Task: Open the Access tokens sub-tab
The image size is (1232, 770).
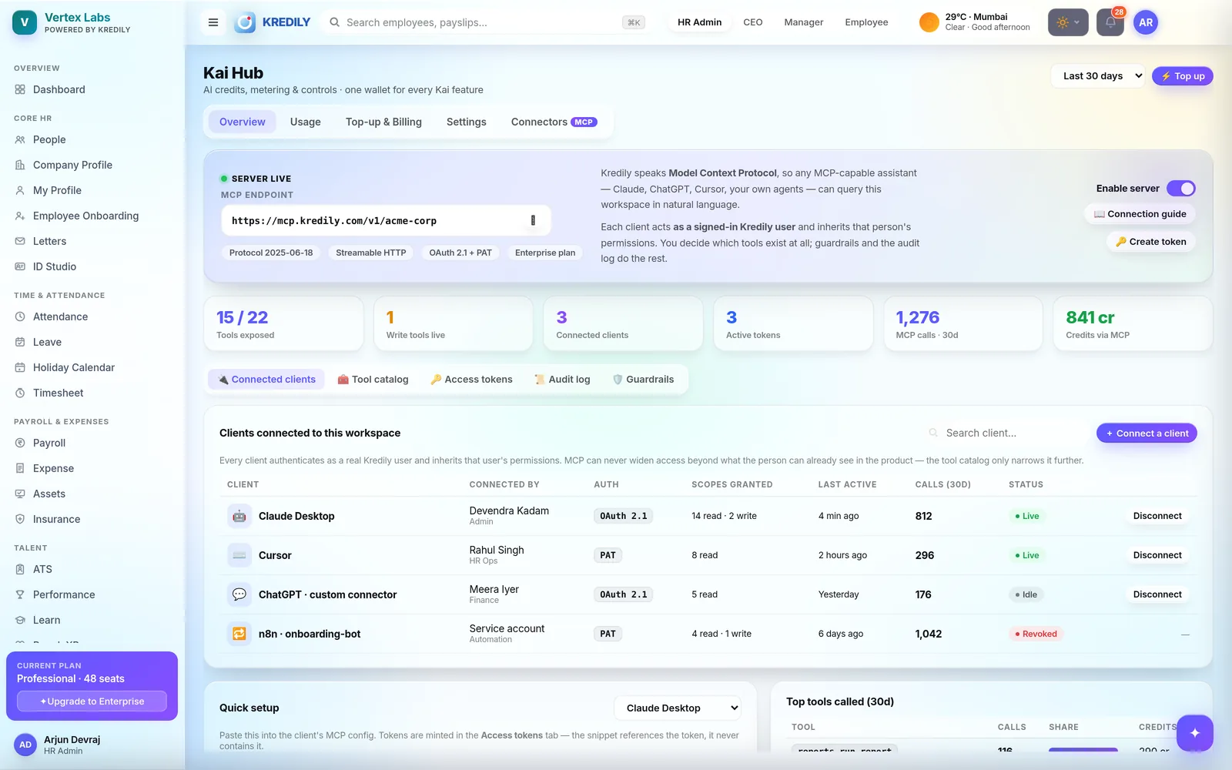Action: click(x=471, y=379)
